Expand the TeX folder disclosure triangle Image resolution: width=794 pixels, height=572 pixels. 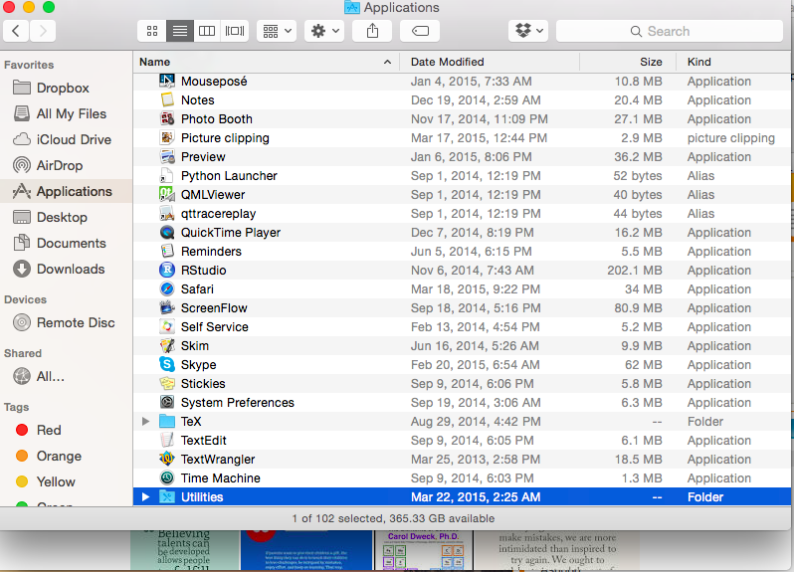(x=146, y=421)
